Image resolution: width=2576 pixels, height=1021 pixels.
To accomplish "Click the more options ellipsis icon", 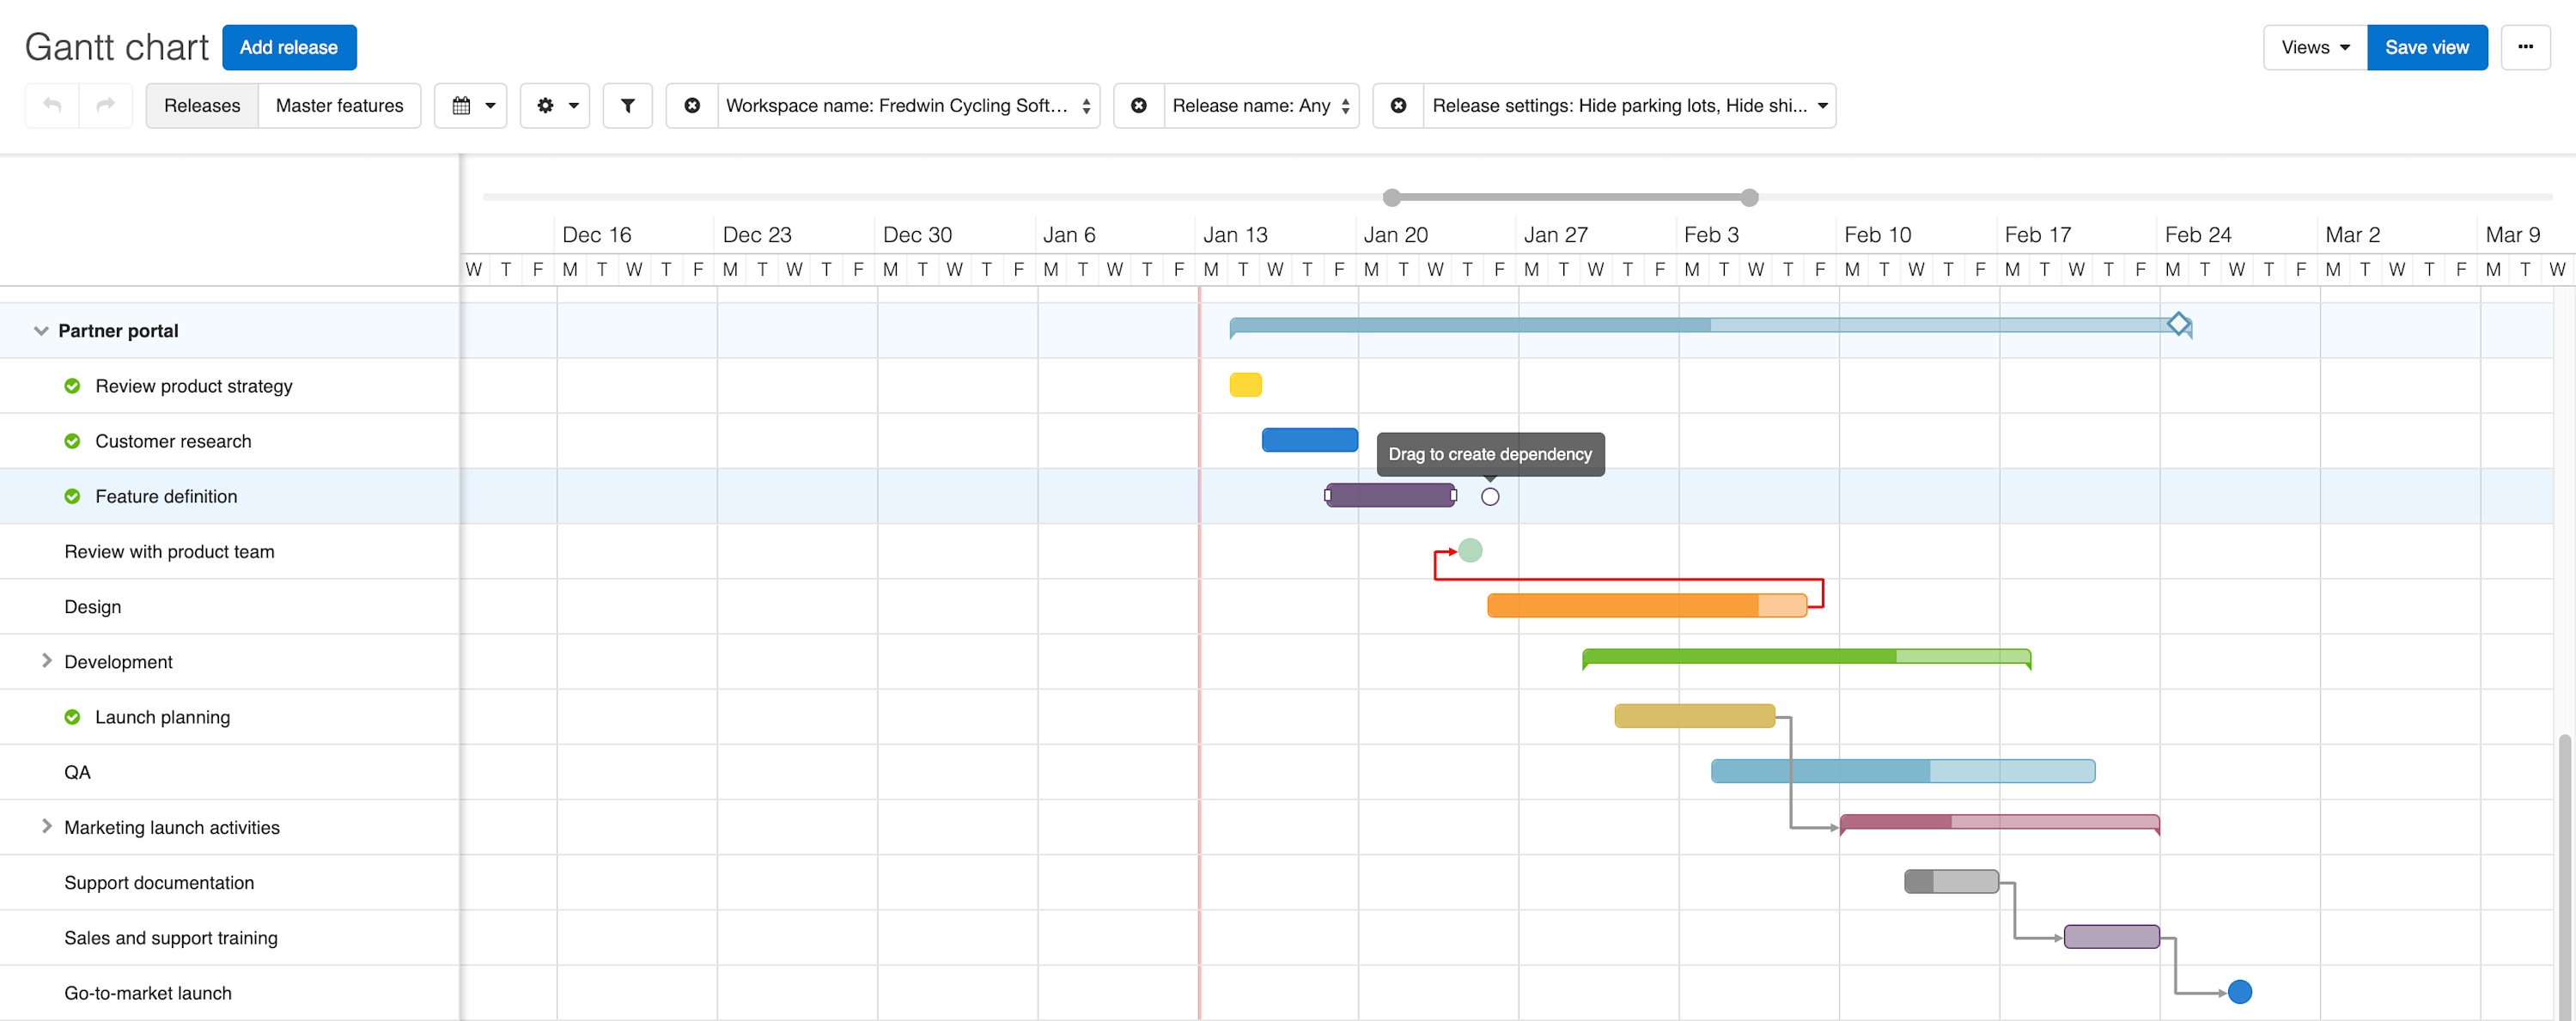I will [2526, 47].
